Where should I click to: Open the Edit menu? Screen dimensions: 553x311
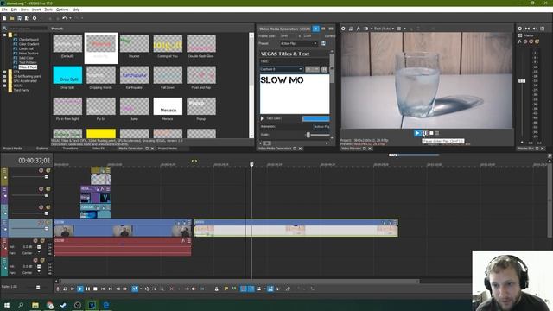[14, 10]
